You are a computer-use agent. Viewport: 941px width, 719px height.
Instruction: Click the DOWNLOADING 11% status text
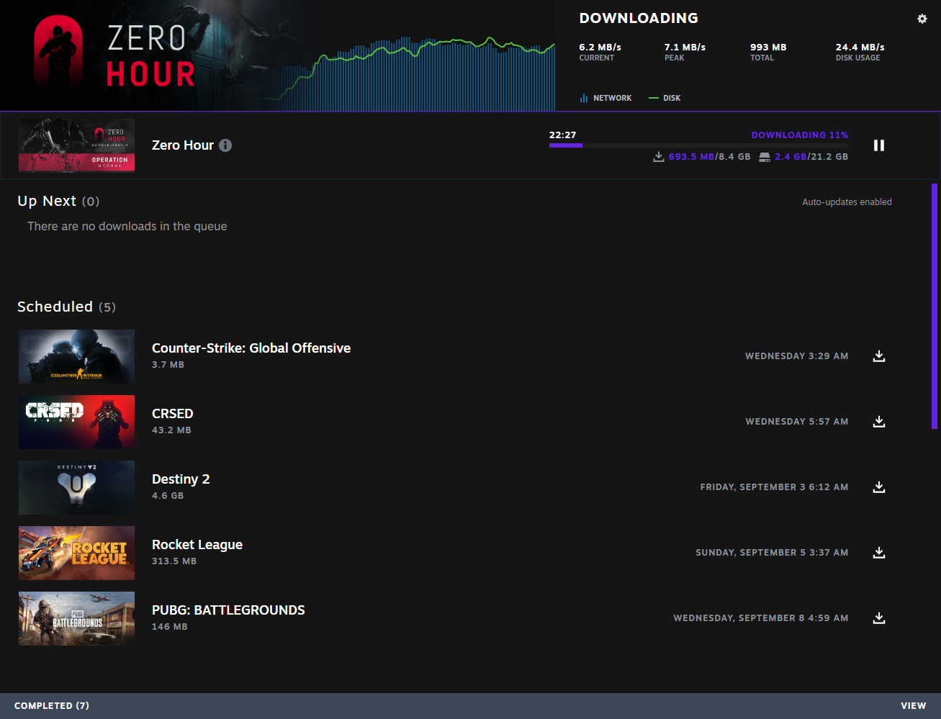[800, 135]
